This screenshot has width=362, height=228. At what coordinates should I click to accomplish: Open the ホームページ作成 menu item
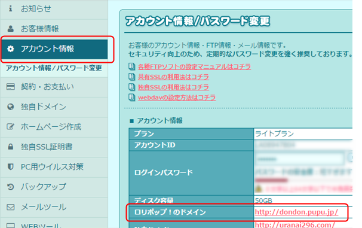coord(54,127)
